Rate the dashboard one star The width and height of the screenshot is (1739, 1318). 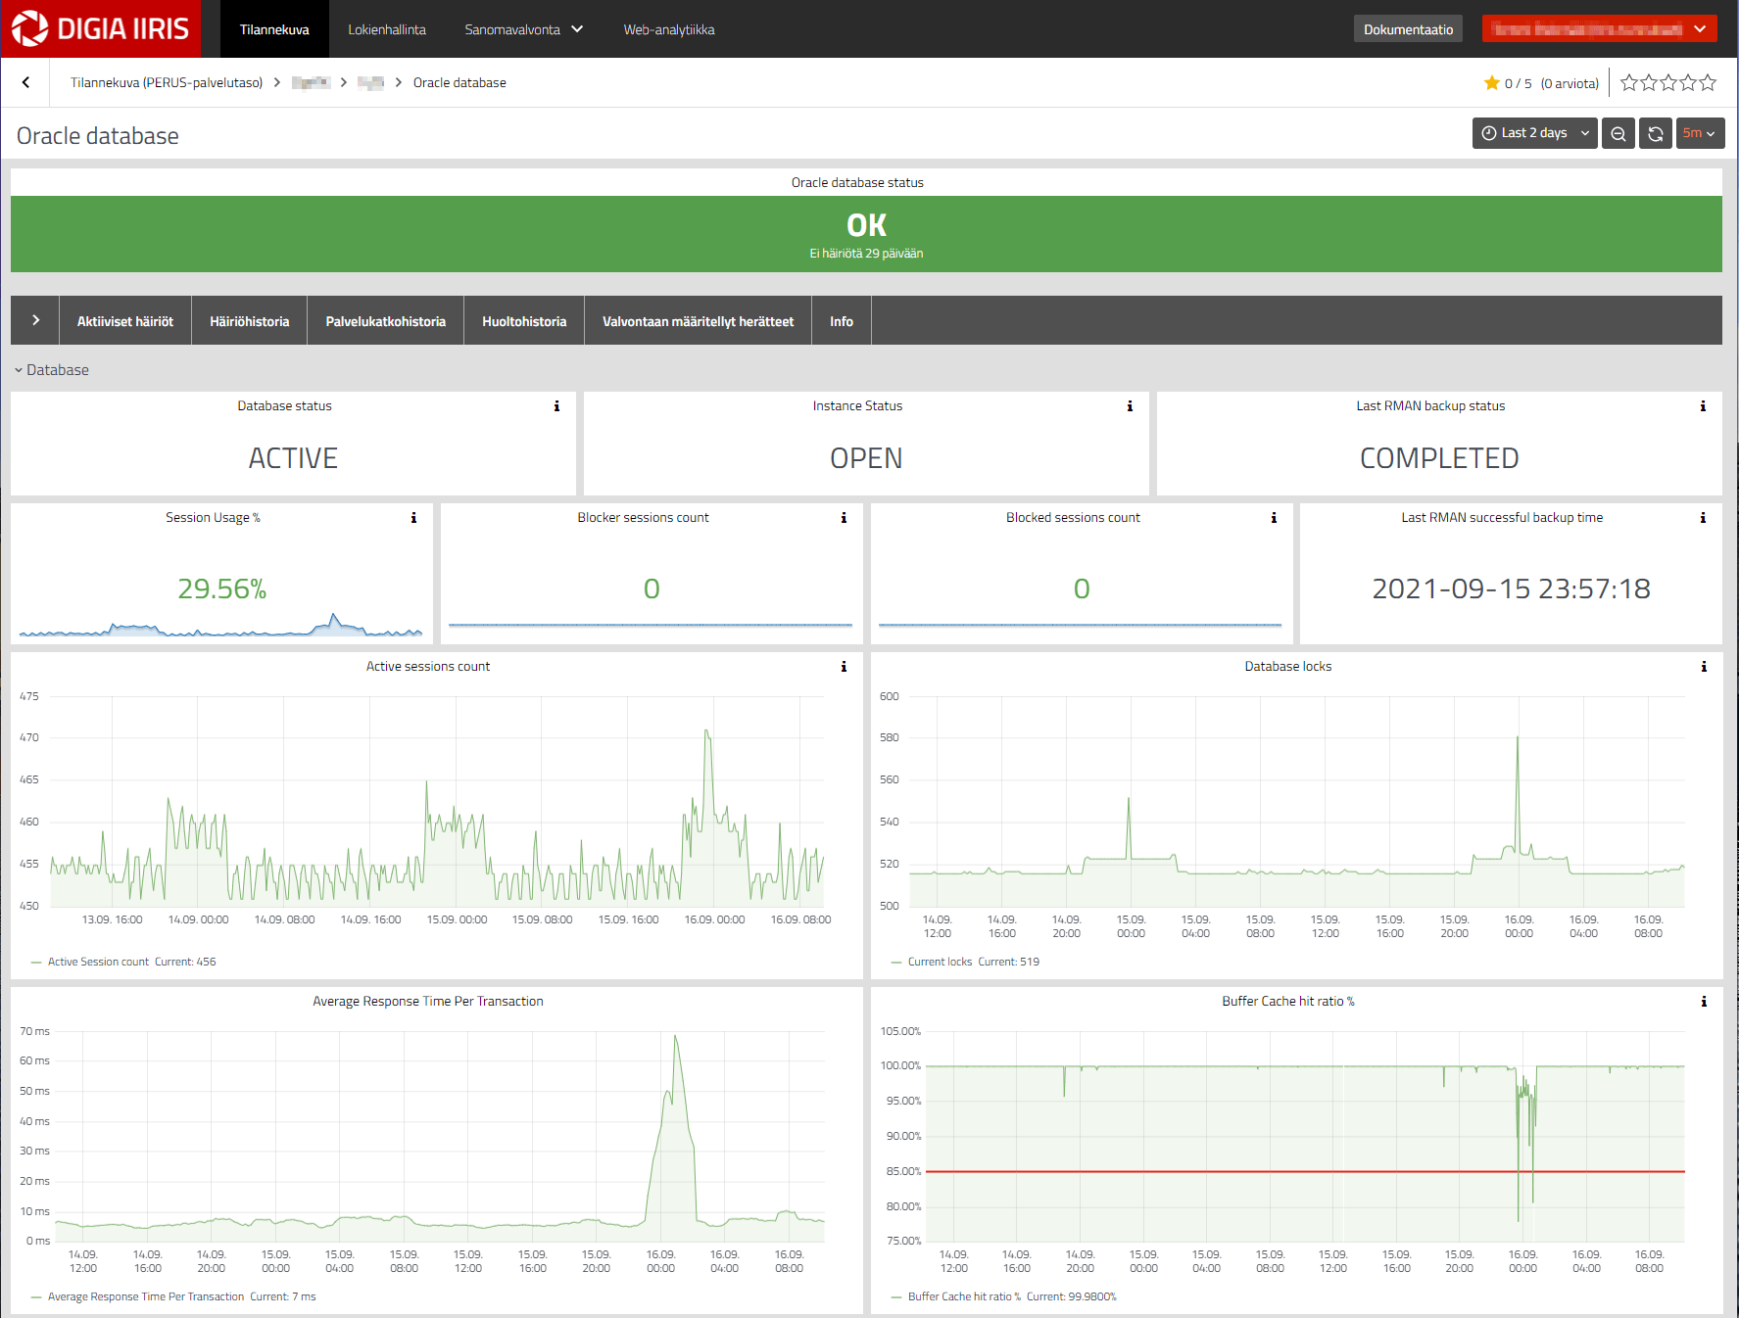pos(1629,83)
